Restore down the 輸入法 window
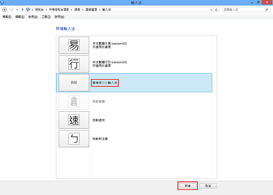 [258, 2]
